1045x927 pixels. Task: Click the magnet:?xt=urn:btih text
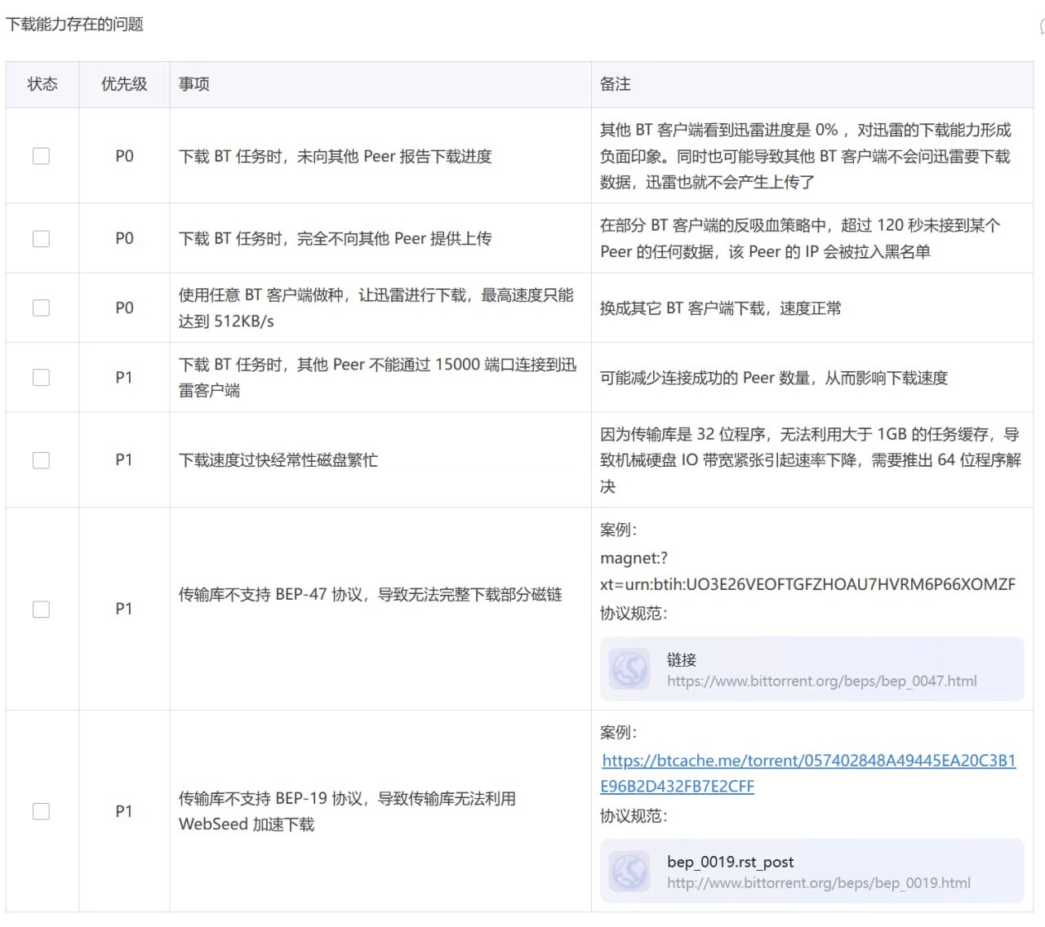click(x=808, y=571)
